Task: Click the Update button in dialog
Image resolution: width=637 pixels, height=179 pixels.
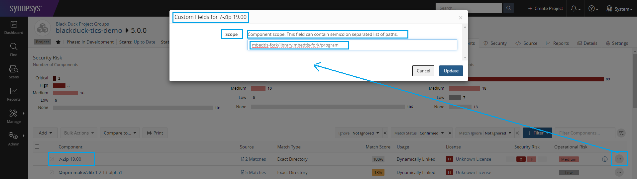Action: tap(451, 71)
